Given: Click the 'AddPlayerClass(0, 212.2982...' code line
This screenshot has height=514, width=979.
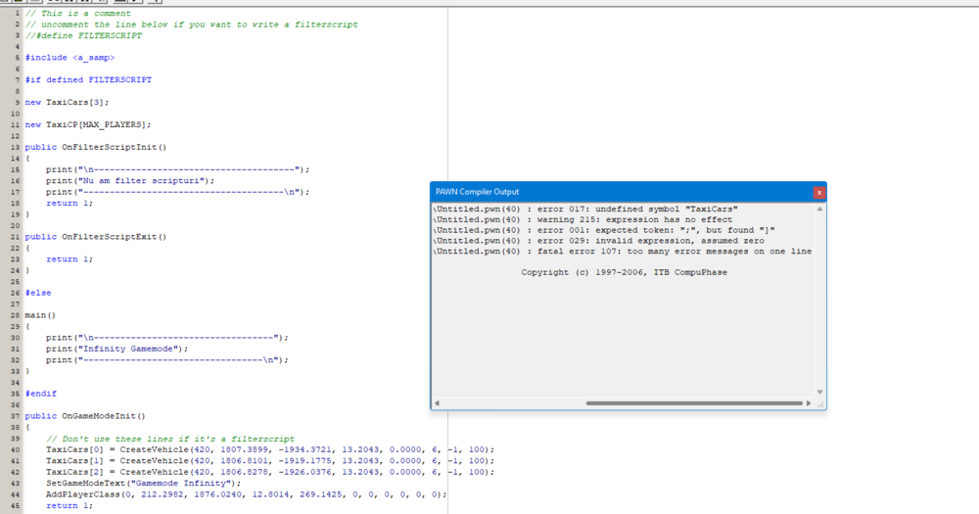Looking at the screenshot, I should point(246,494).
